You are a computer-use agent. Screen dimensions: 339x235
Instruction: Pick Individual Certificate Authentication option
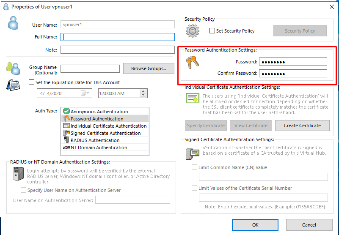coord(108,126)
